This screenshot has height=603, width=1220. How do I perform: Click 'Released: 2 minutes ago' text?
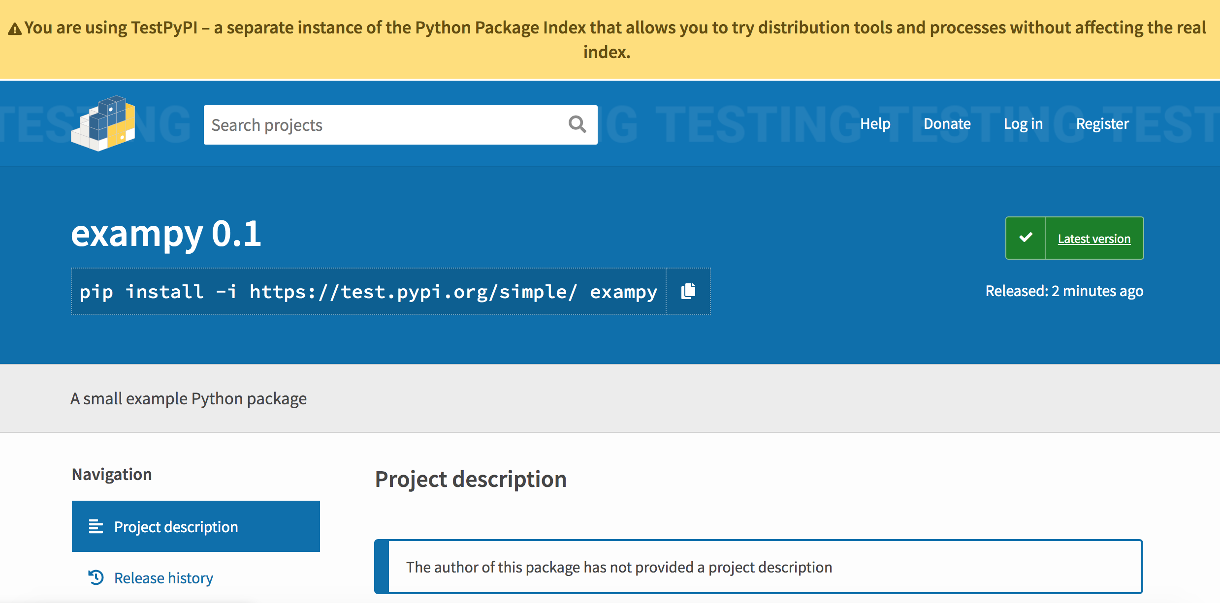[x=1064, y=291]
